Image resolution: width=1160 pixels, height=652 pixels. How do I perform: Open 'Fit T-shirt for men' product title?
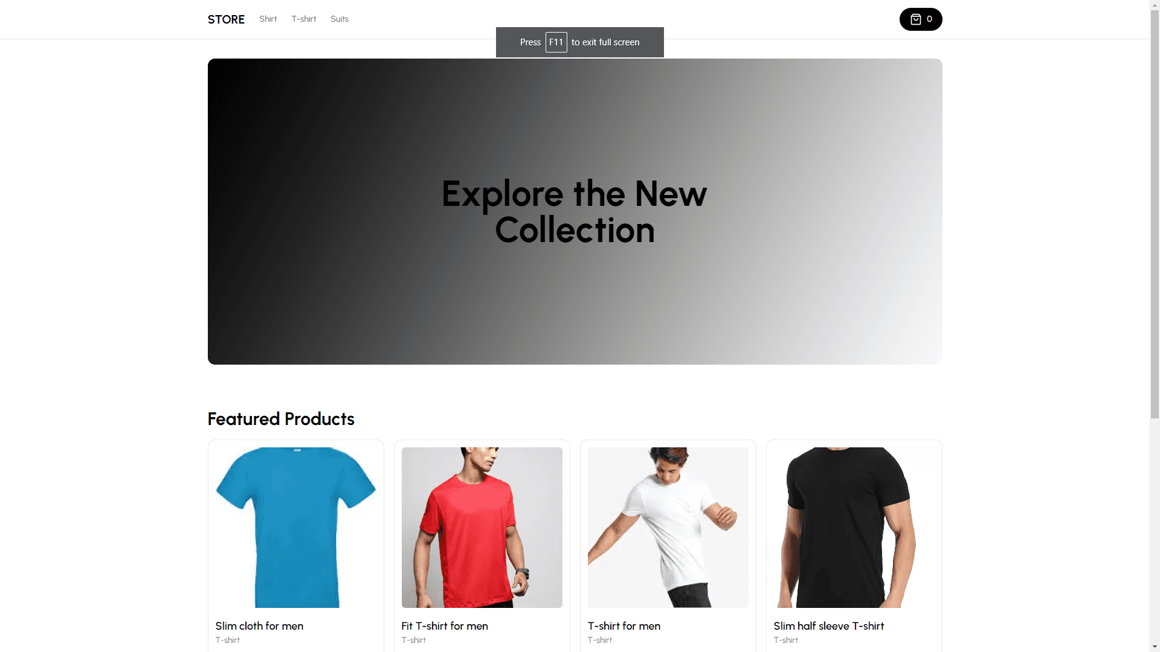point(445,626)
